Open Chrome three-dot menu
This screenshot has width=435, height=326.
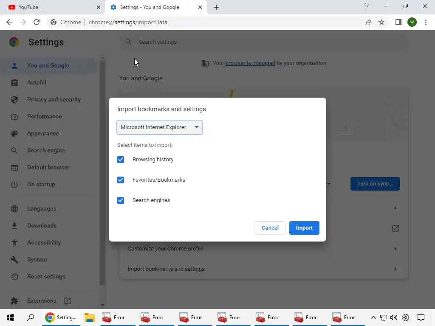tap(426, 22)
